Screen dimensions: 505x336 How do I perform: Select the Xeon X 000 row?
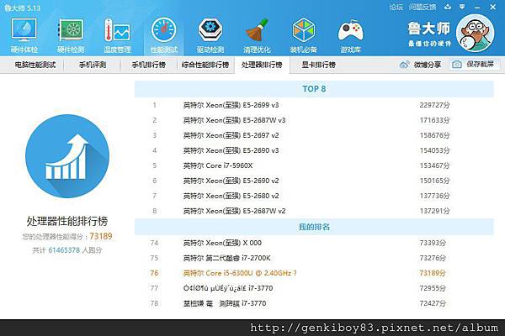coord(314,243)
